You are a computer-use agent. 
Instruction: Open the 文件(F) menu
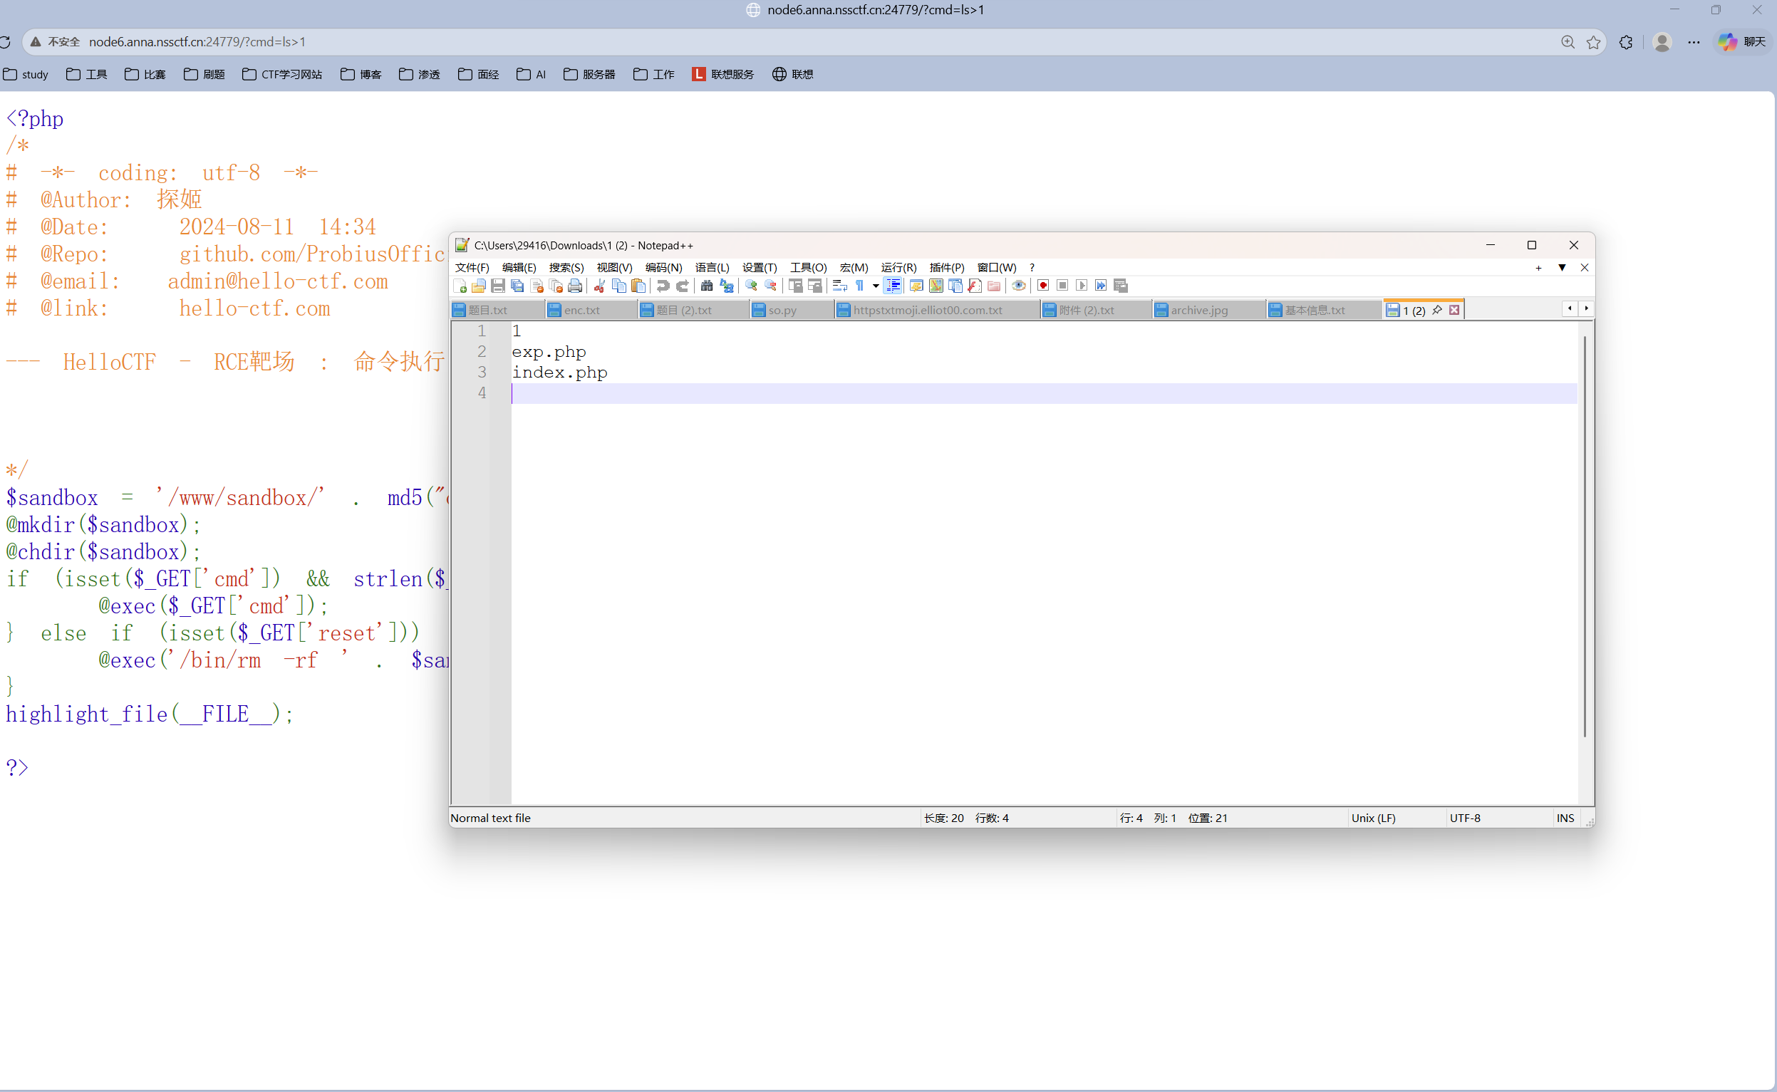[472, 268]
